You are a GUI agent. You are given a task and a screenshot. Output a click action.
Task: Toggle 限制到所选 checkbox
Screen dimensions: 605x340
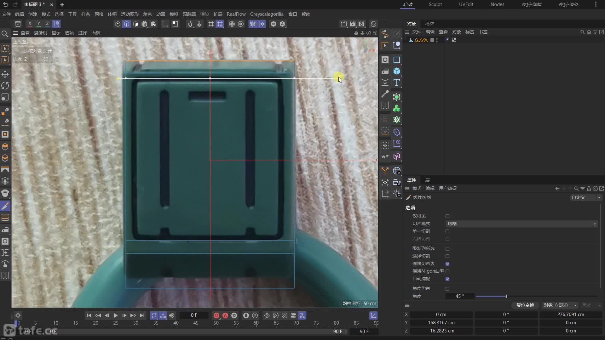pos(447,249)
